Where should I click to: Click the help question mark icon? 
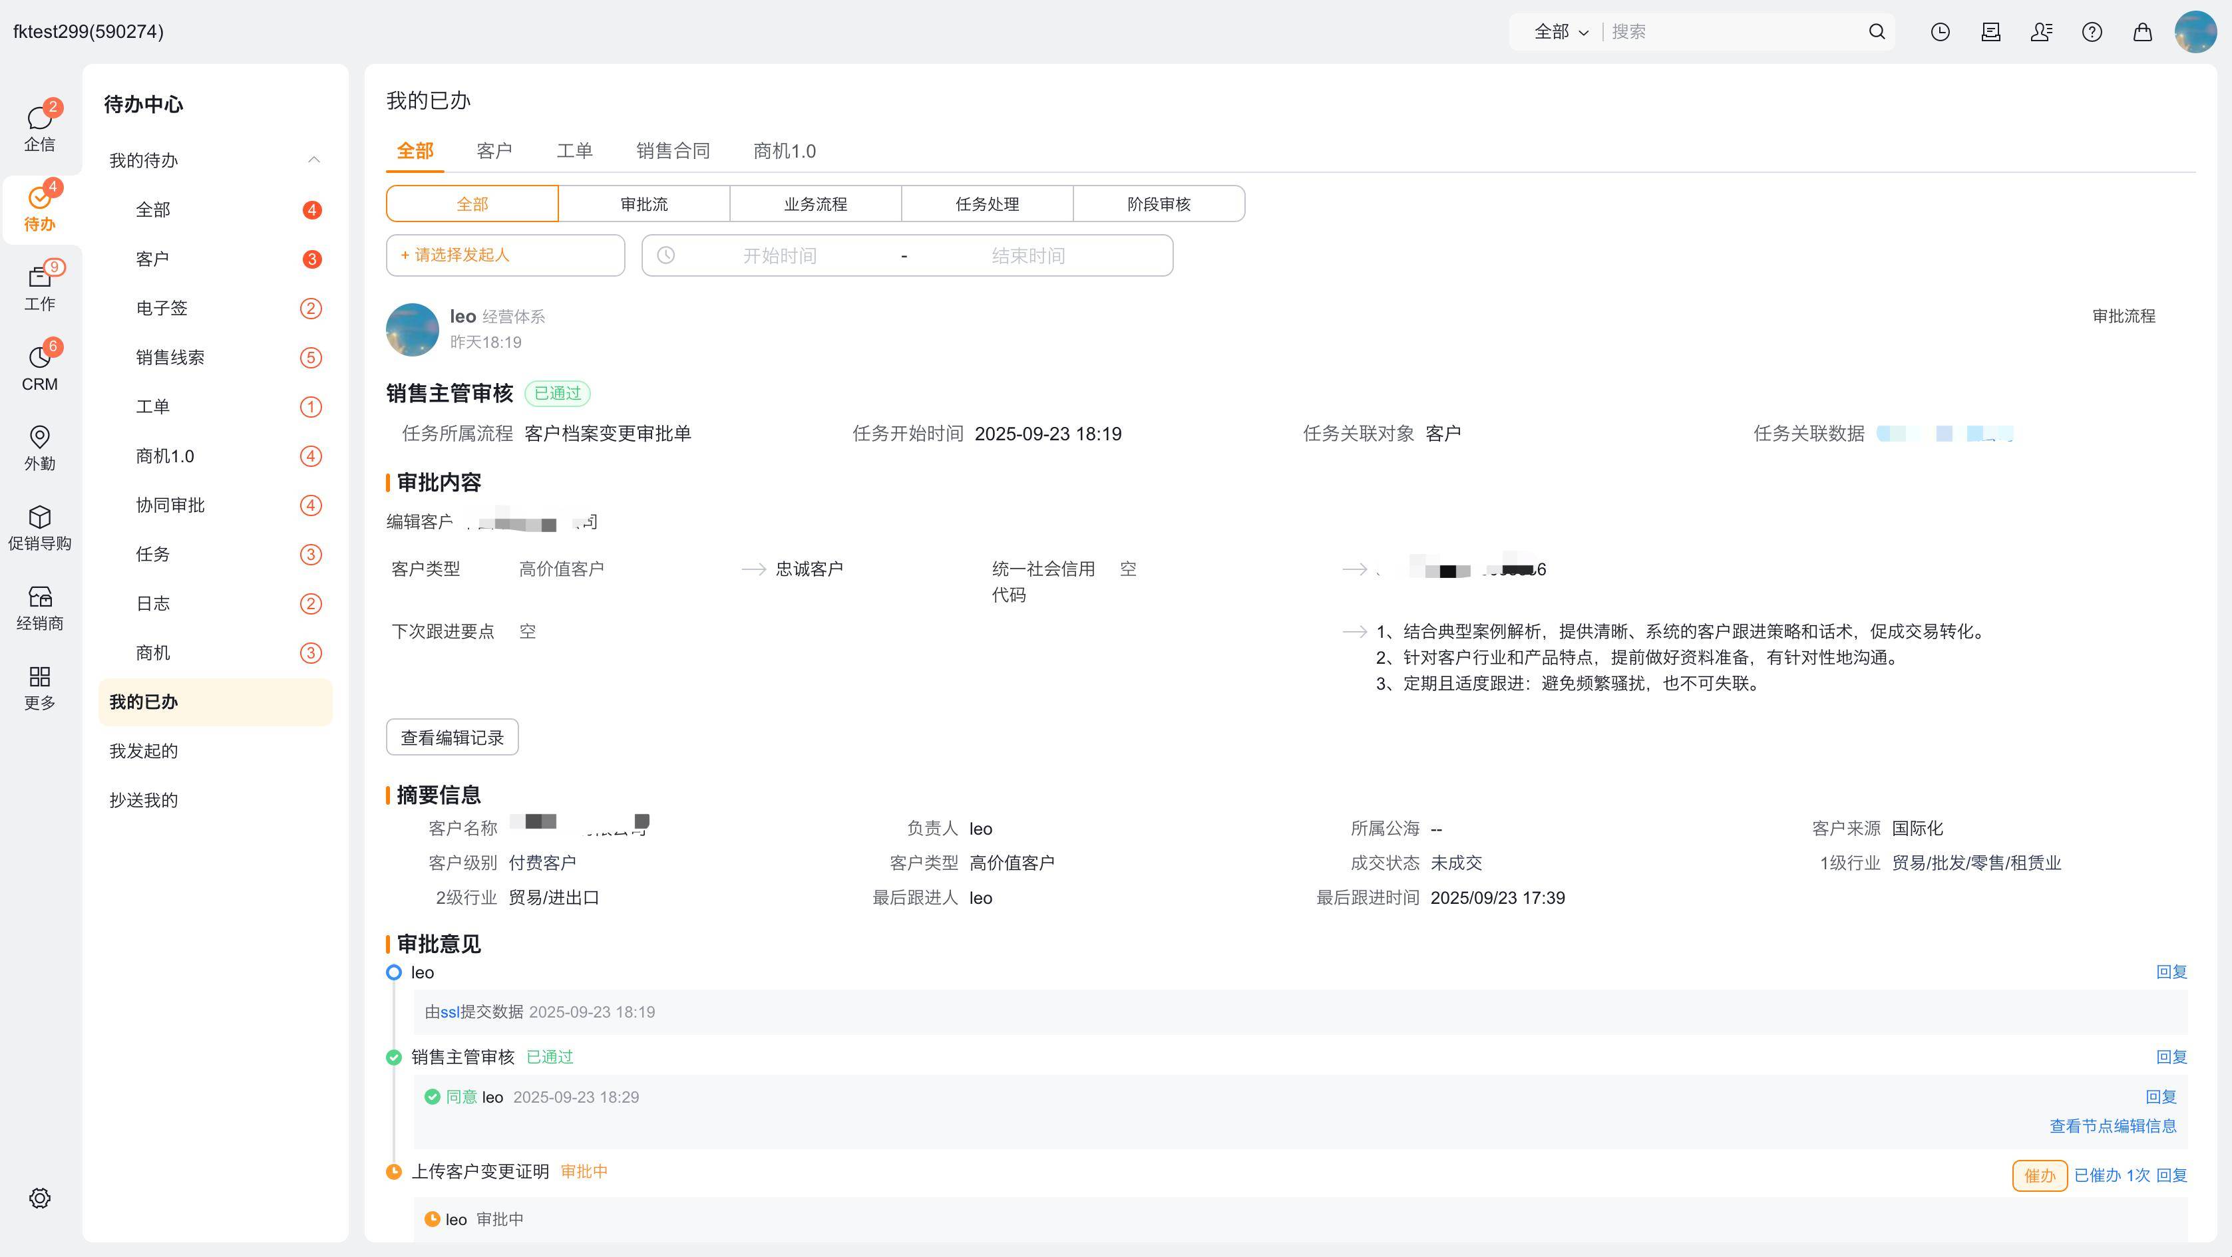click(x=2092, y=32)
